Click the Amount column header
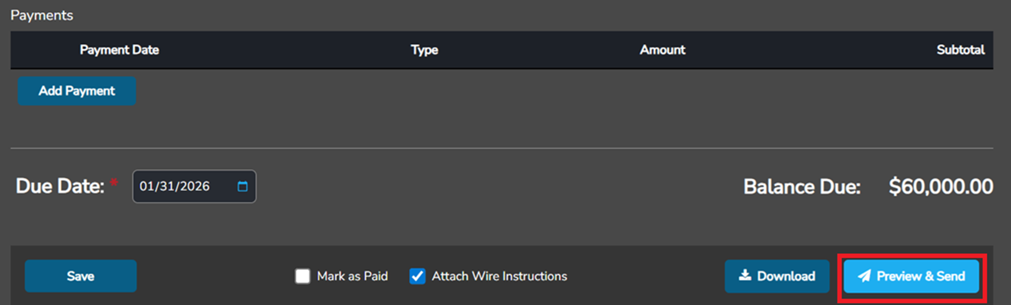The height and width of the screenshot is (305, 1011). (662, 50)
